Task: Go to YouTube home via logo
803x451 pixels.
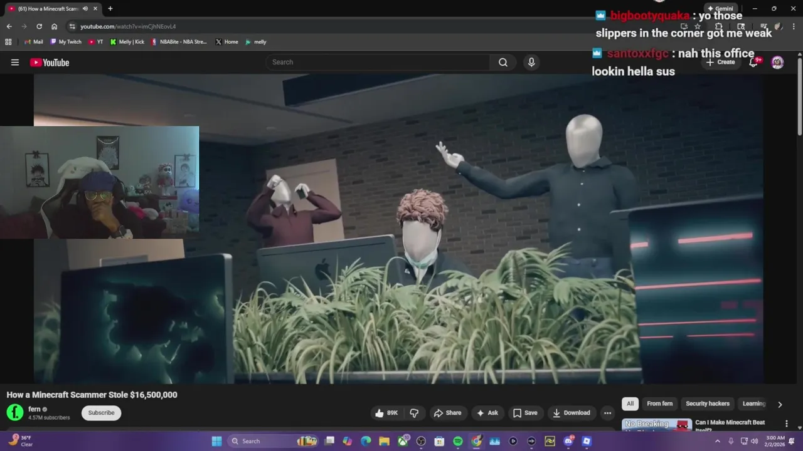Action: click(49, 62)
